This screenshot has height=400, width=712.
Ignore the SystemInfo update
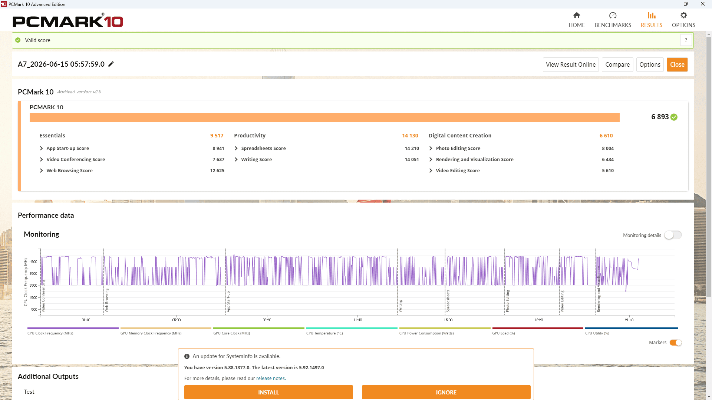tap(446, 392)
